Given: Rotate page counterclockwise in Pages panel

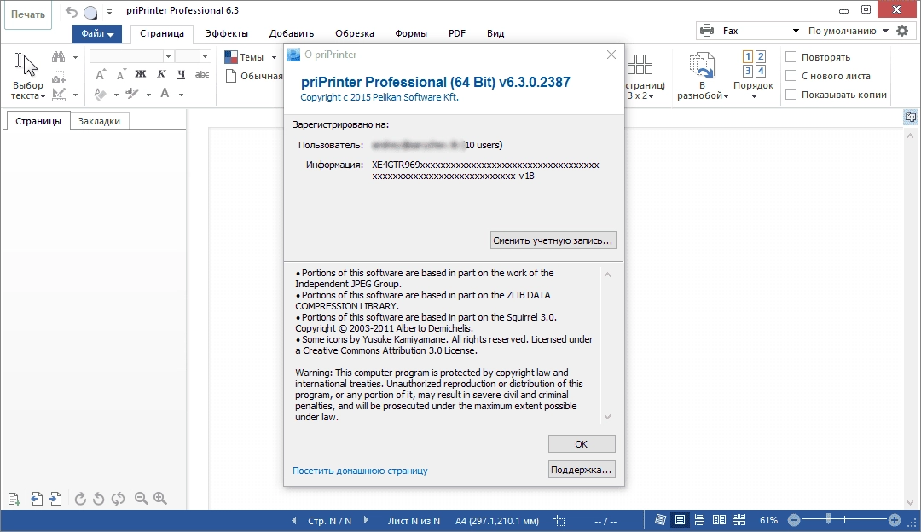Looking at the screenshot, I should (99, 499).
